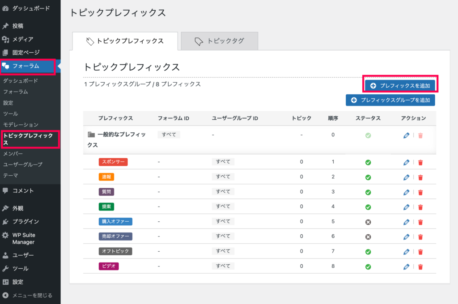
Task: Collapse sidebar with メニューを閉じる
Action: 30,296
